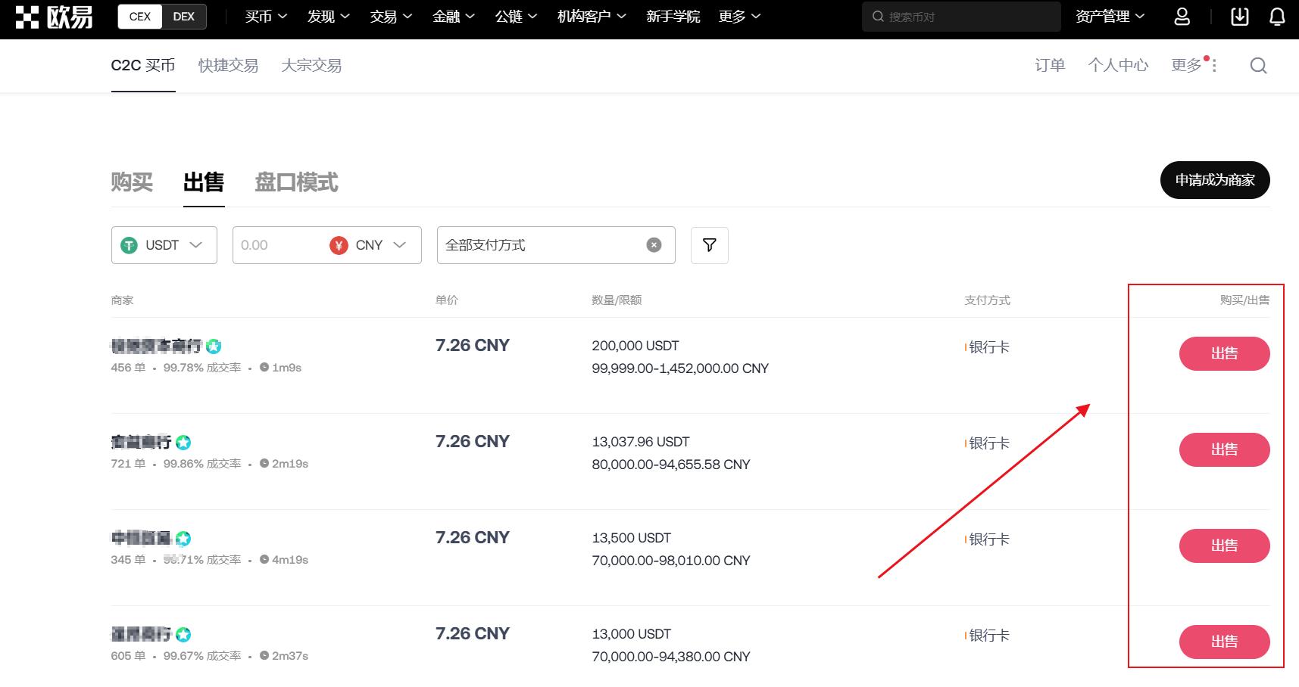The image size is (1299, 687).
Task: Click 出售 button for 200,000 USDT offer
Action: click(x=1223, y=353)
